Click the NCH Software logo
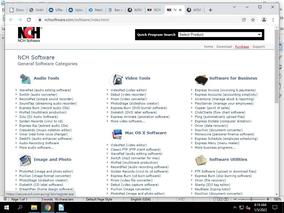This screenshot has width=284, height=213. (x=30, y=35)
